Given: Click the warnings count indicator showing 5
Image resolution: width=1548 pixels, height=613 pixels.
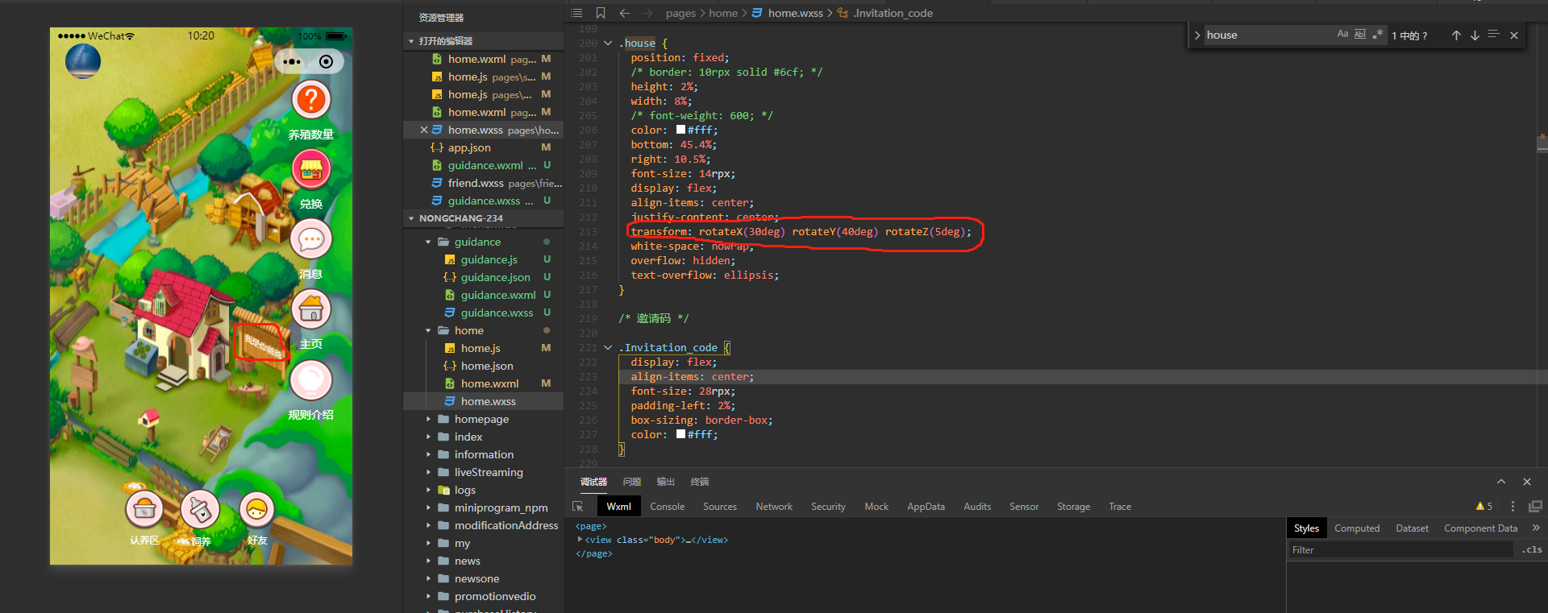Looking at the screenshot, I should coord(1484,507).
